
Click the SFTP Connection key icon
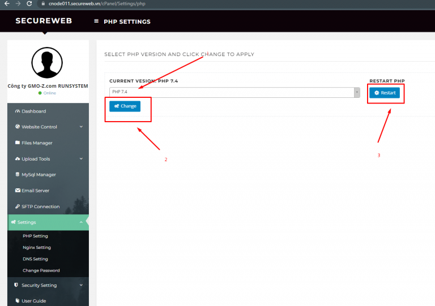click(x=18, y=206)
